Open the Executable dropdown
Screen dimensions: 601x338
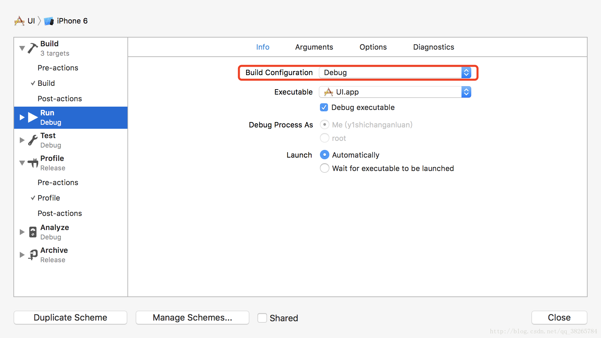pyautogui.click(x=395, y=92)
